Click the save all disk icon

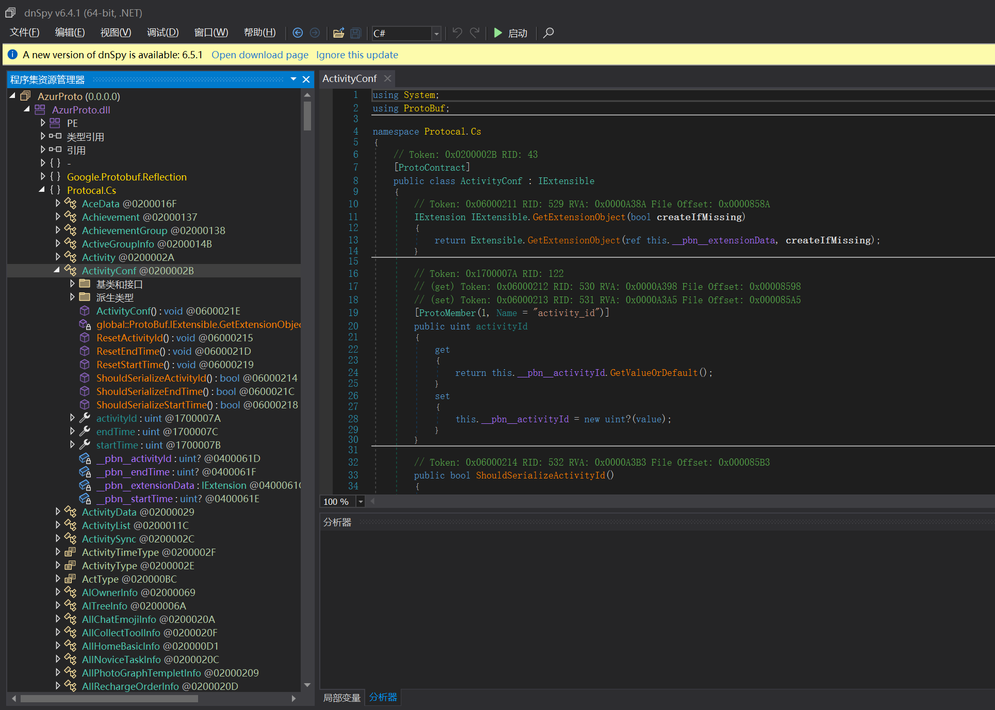355,33
